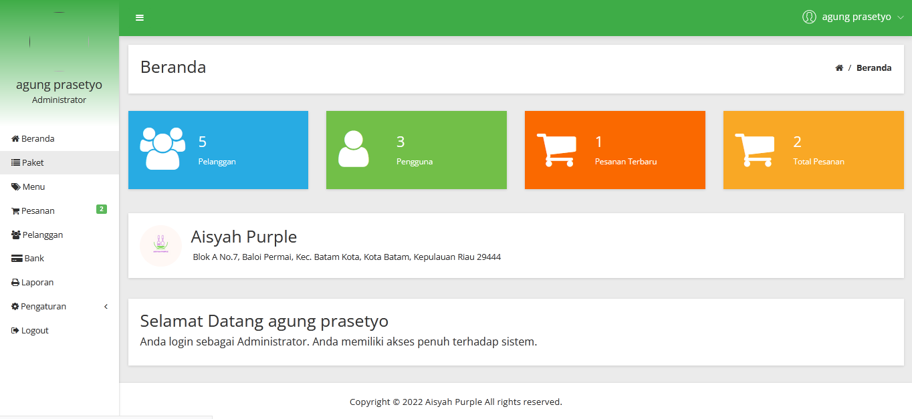Click the Total Pesanan card
The height and width of the screenshot is (419, 912).
(x=813, y=150)
